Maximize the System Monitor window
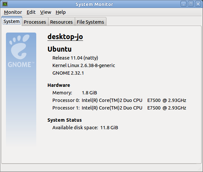Viewport: 203px width, 172px height. coord(191,4)
